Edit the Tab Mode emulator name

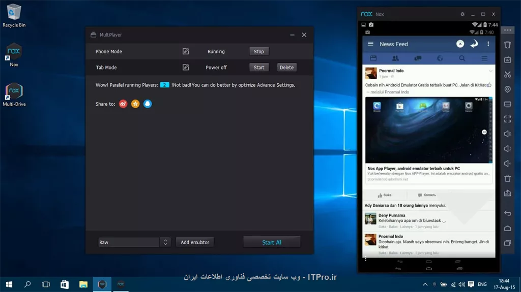(186, 68)
